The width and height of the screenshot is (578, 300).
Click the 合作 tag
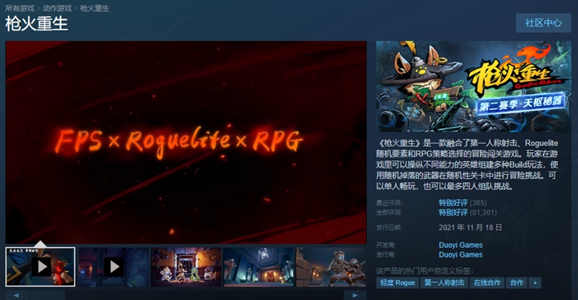pos(516,282)
